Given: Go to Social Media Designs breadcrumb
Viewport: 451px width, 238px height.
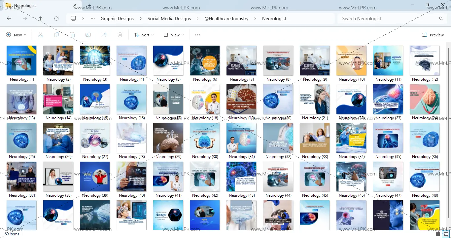Looking at the screenshot, I should (169, 19).
